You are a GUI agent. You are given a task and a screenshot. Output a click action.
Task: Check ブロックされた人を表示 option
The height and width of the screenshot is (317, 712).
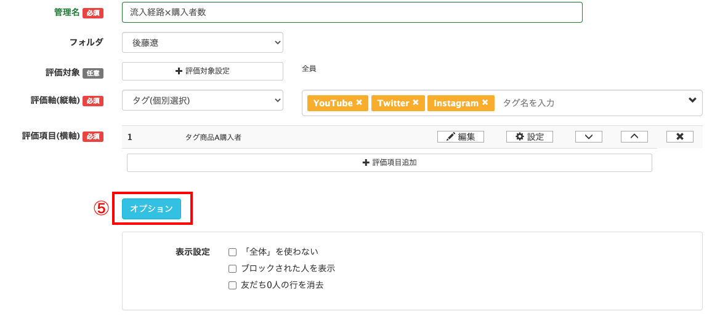[232, 268]
